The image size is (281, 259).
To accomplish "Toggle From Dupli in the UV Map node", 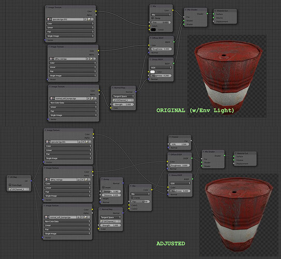I will tap(10, 185).
